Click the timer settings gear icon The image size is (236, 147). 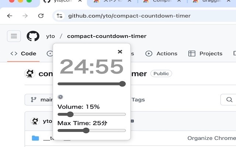click(60, 97)
